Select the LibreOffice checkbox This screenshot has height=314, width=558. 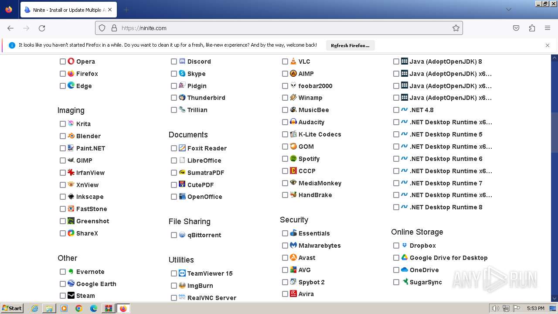click(x=174, y=160)
